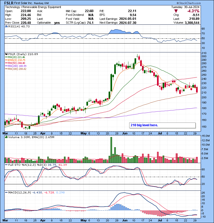Click the Chg value -9.51
The height and width of the screenshot is (223, 214).
[x=196, y=15]
